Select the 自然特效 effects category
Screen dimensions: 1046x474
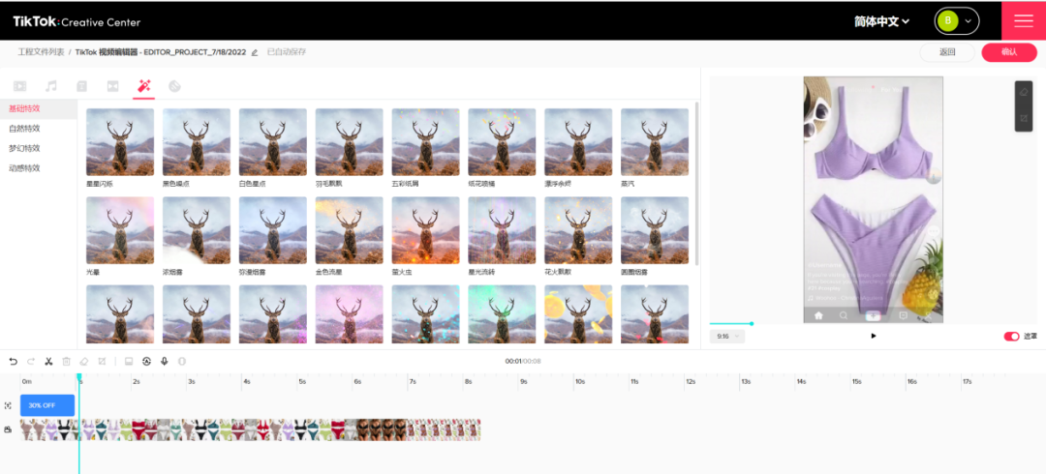pos(24,129)
